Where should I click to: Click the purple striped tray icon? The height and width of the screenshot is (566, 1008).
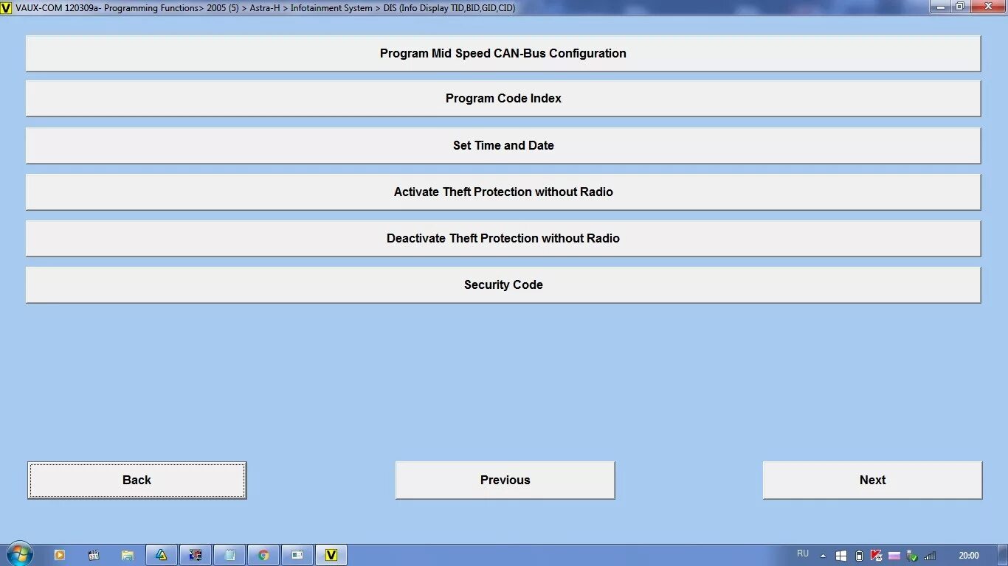[894, 556]
